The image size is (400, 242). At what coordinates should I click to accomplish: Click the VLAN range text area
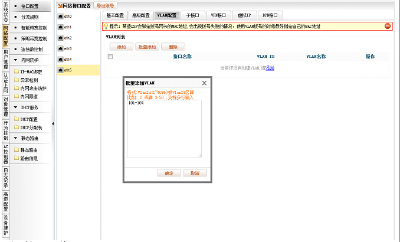[x=164, y=129]
